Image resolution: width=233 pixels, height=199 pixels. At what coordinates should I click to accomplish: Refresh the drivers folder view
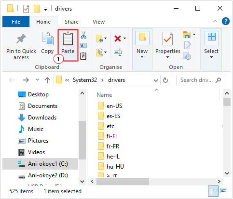tap(165, 80)
